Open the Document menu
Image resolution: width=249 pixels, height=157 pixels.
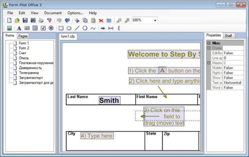53,13
